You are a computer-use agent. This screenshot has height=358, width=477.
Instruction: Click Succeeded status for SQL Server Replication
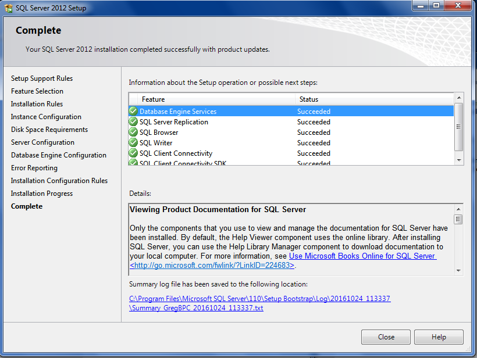(x=314, y=122)
